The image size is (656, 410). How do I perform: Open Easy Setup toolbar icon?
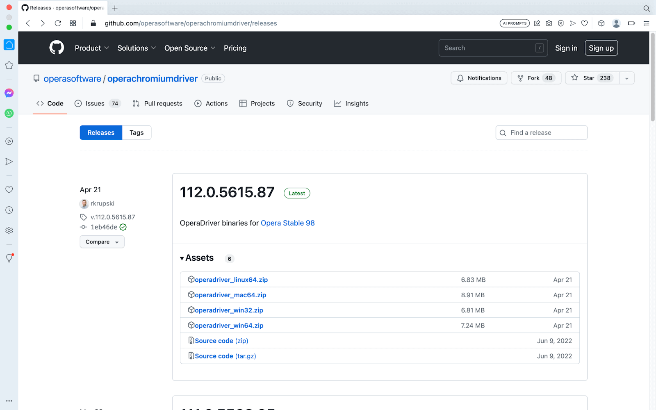point(647,23)
